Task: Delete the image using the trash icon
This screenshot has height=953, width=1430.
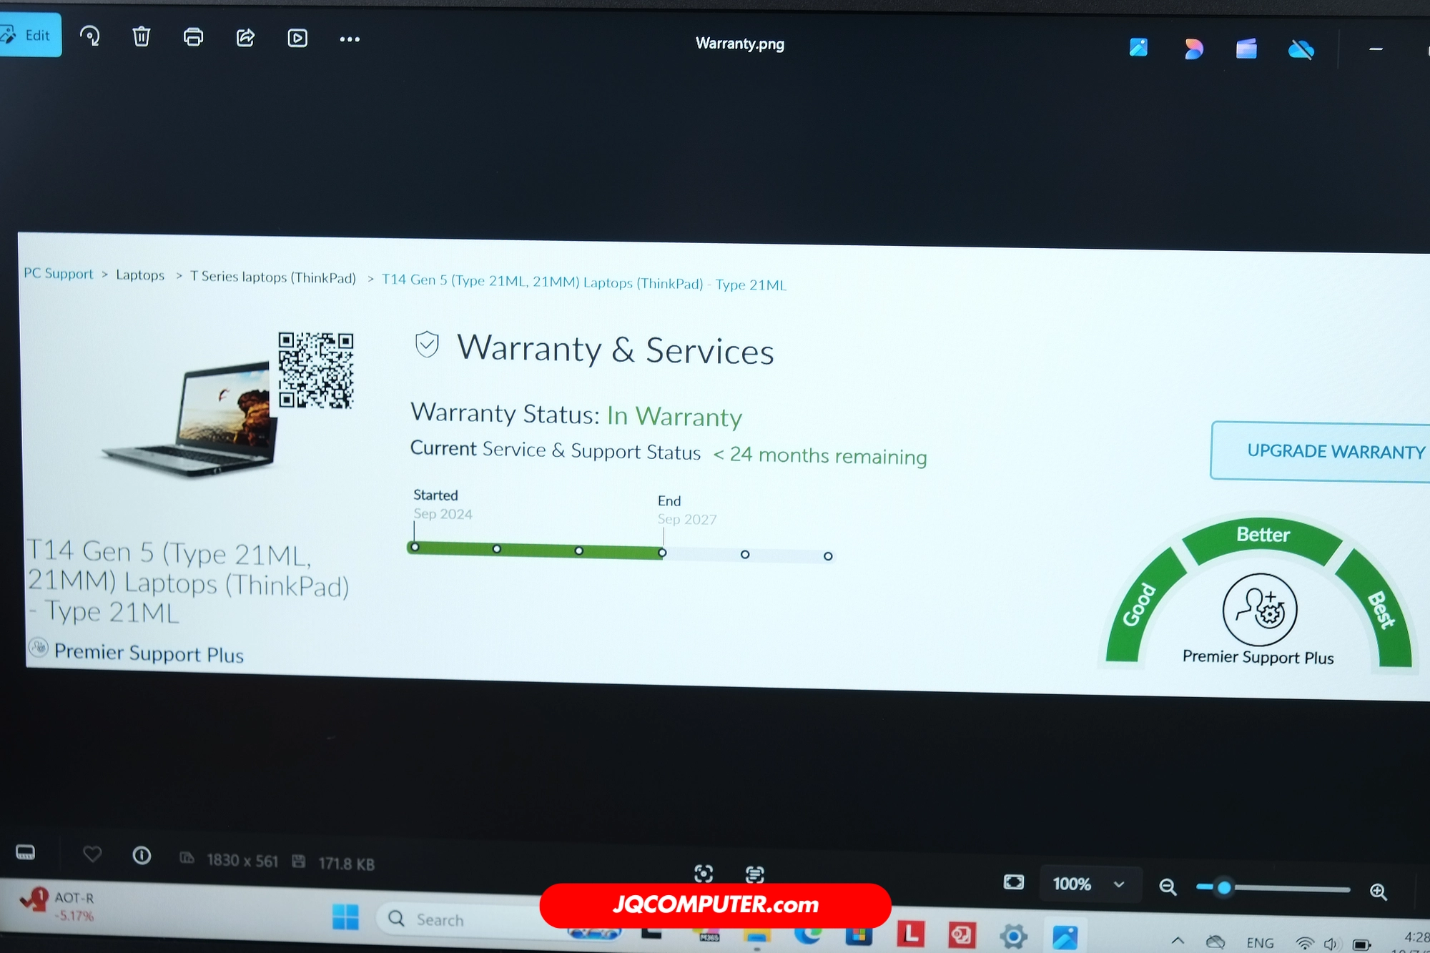Action: coord(142,36)
